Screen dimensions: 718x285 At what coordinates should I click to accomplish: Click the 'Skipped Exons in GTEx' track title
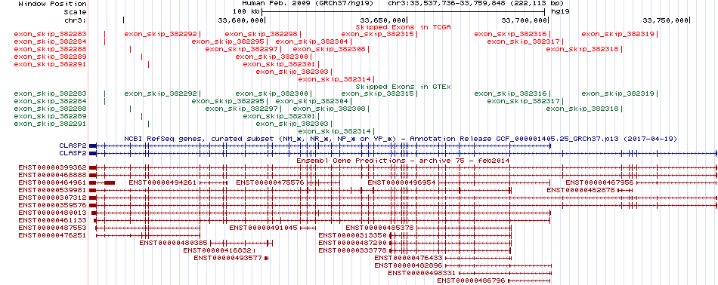click(404, 86)
